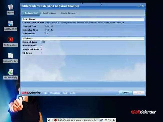This screenshot has width=163, height=122.
Task: Click the network icon in the taskbar tray
Action: coord(101,120)
